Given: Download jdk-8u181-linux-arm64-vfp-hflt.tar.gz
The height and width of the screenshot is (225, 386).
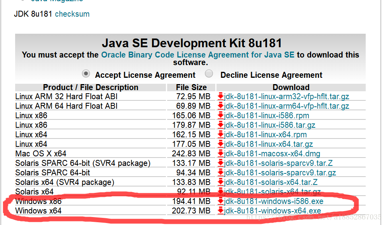Looking at the screenshot, I should click(287, 106).
